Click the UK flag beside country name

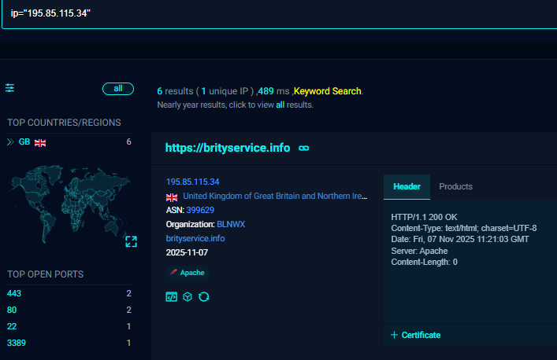coord(172,197)
